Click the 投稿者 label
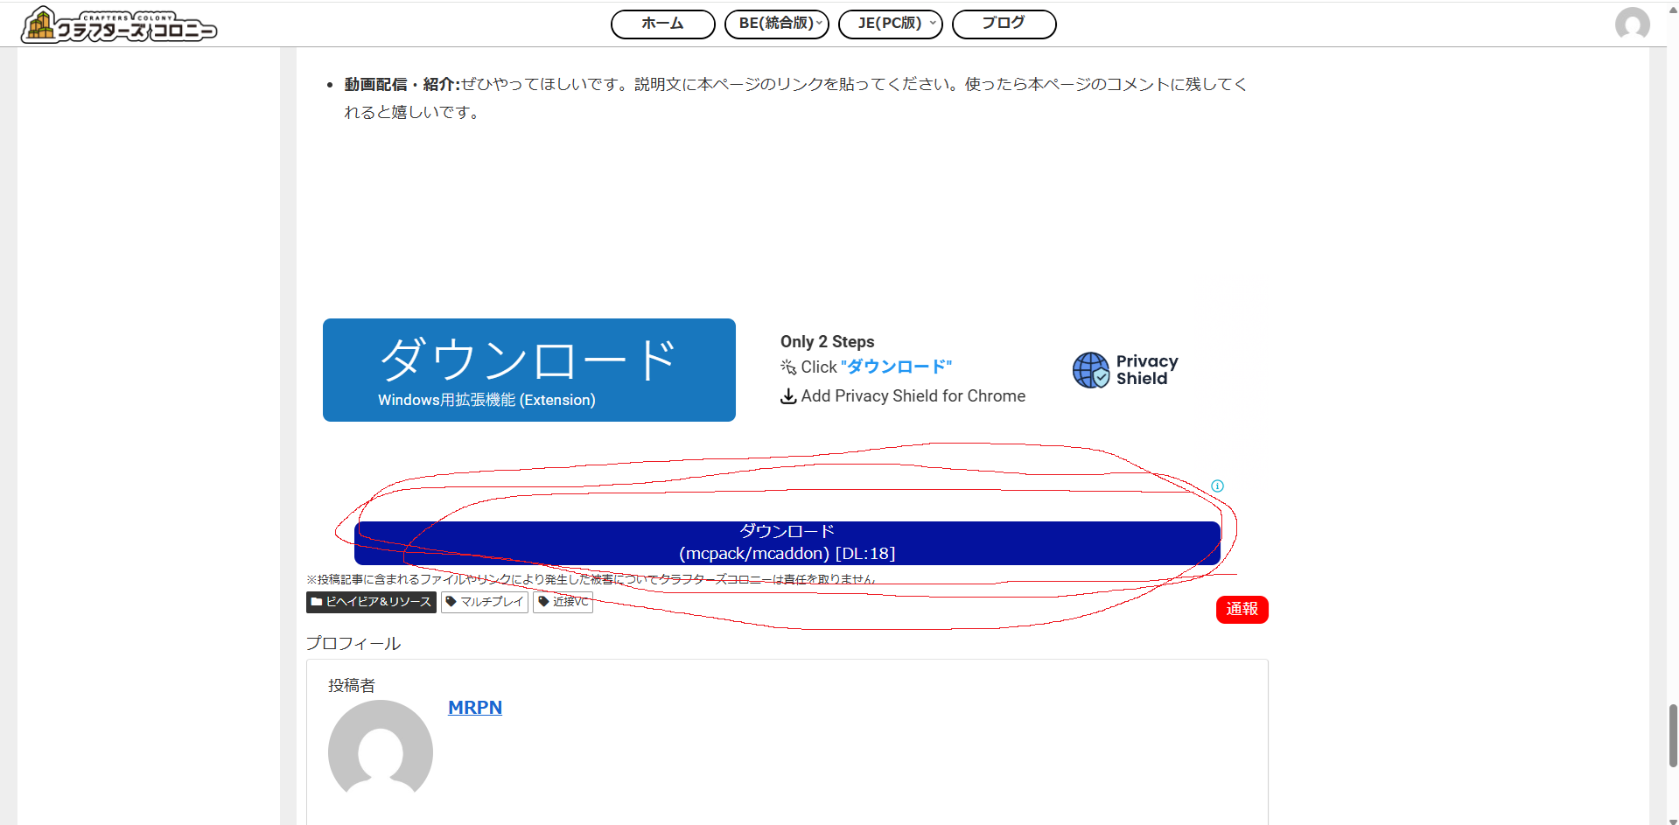This screenshot has width=1679, height=825. click(352, 685)
